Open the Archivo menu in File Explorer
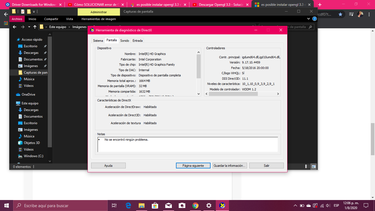The image size is (375, 211). [x=17, y=19]
